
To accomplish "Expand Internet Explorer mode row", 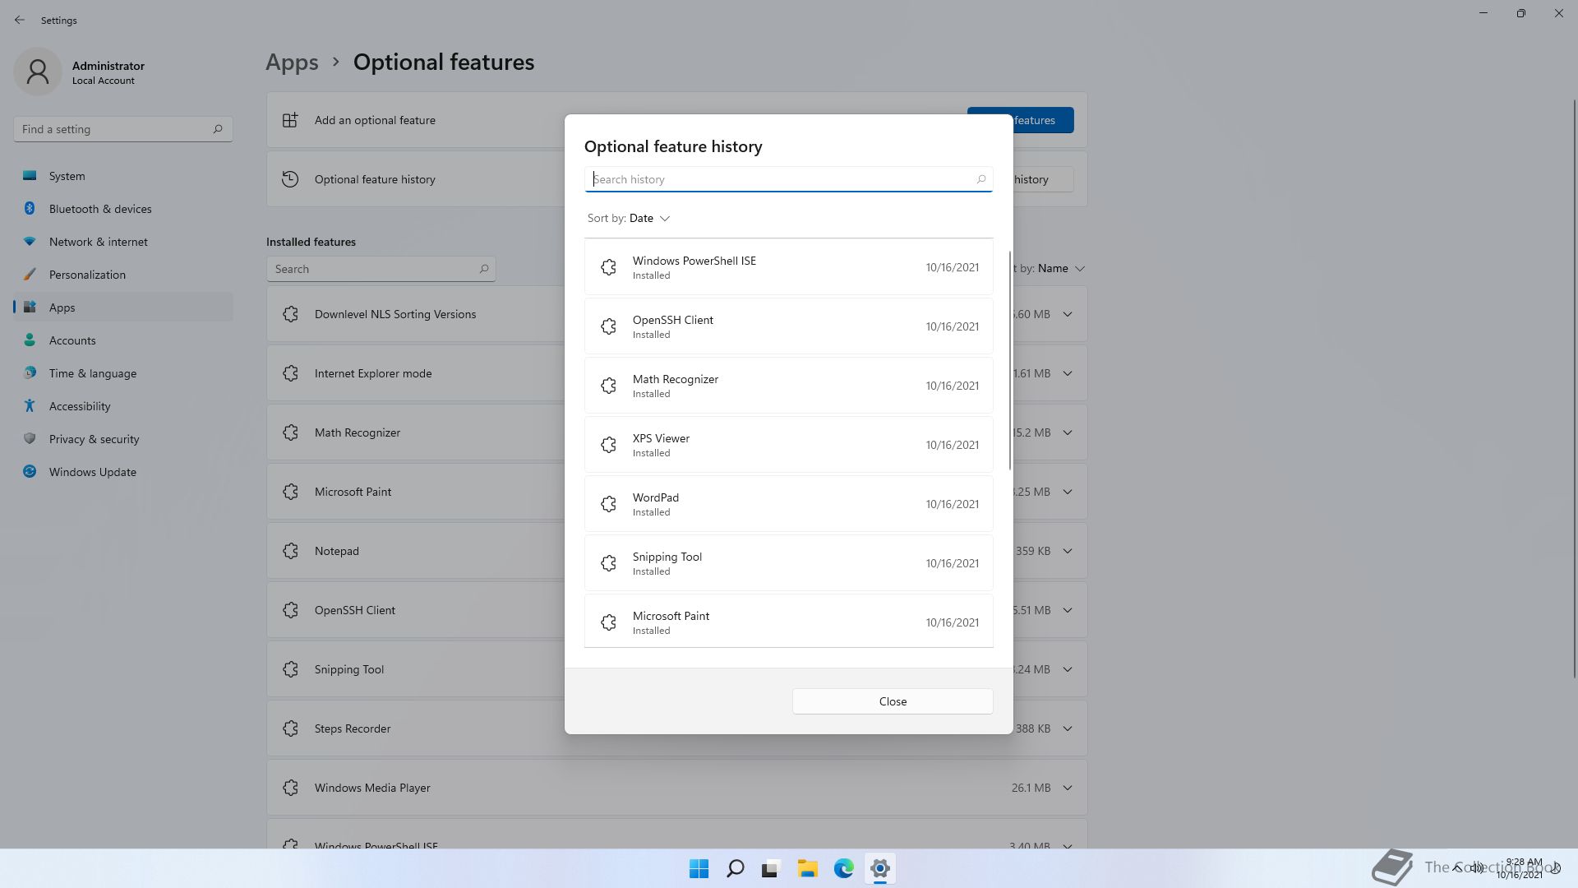I will [x=1068, y=373].
